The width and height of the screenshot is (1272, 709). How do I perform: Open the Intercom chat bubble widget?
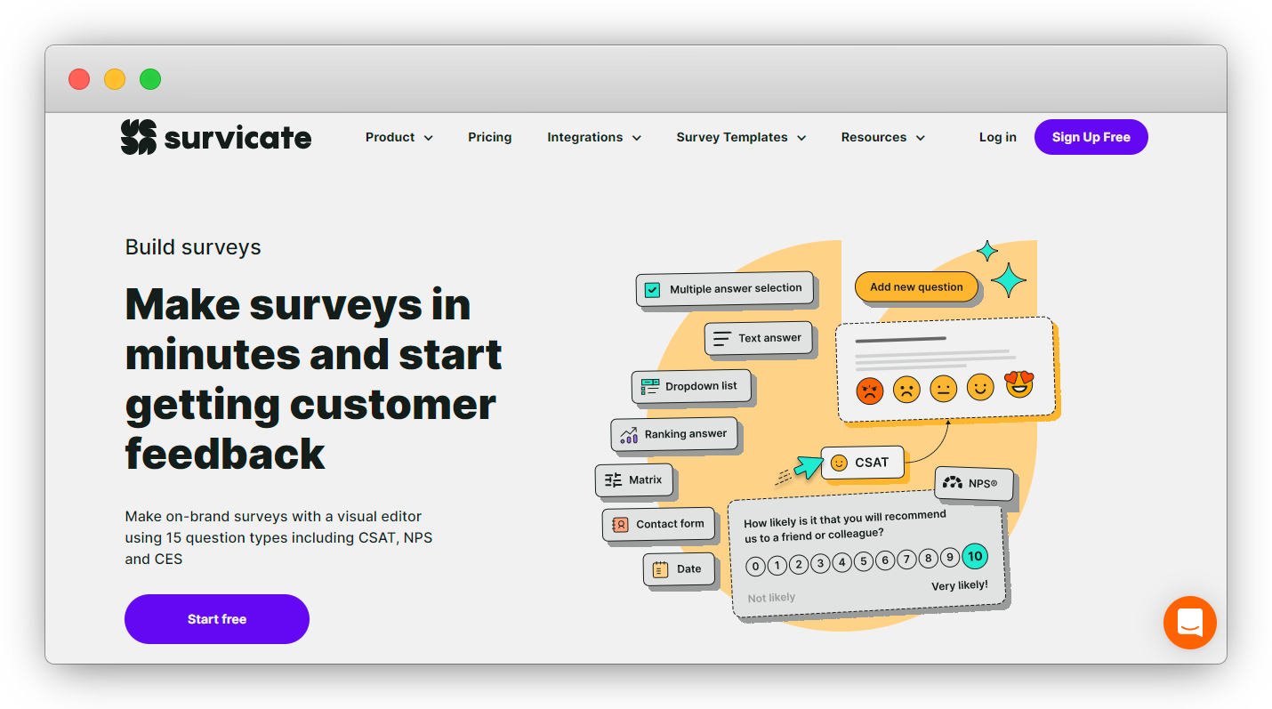coord(1189,623)
